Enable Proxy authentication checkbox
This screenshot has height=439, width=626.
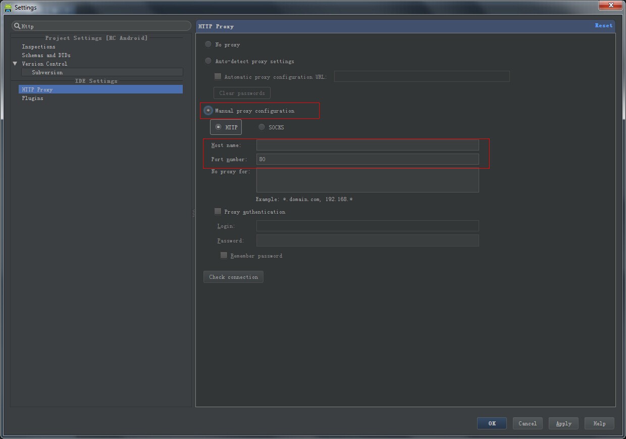point(218,212)
